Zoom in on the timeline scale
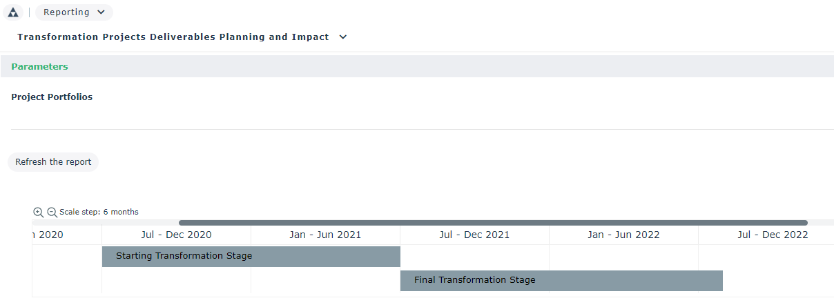Screen dimensions: 834x307 (x=39, y=212)
